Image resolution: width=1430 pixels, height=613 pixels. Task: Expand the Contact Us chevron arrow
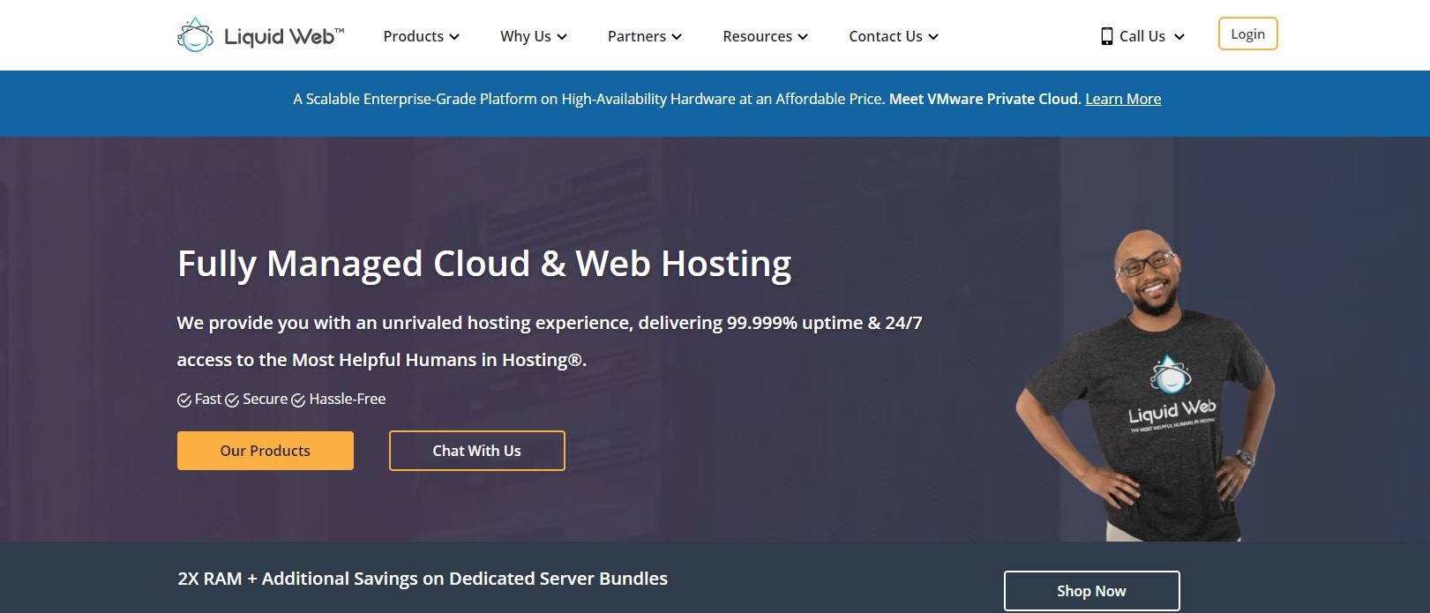coord(933,37)
